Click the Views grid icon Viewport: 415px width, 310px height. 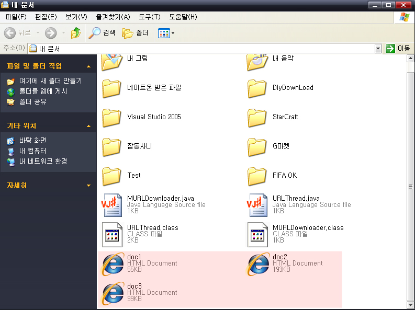[164, 33]
